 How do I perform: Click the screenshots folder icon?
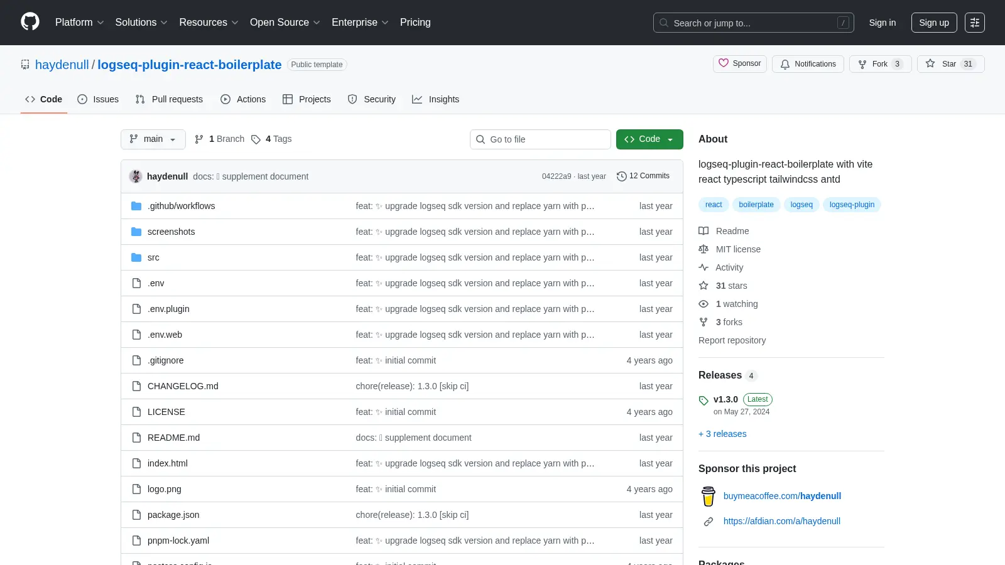(x=136, y=232)
